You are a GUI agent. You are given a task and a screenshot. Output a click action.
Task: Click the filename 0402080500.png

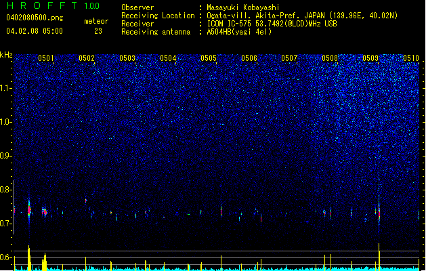point(35,18)
